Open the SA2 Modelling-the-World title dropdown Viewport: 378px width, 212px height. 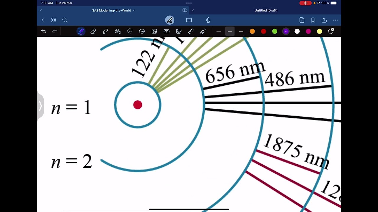tap(133, 10)
